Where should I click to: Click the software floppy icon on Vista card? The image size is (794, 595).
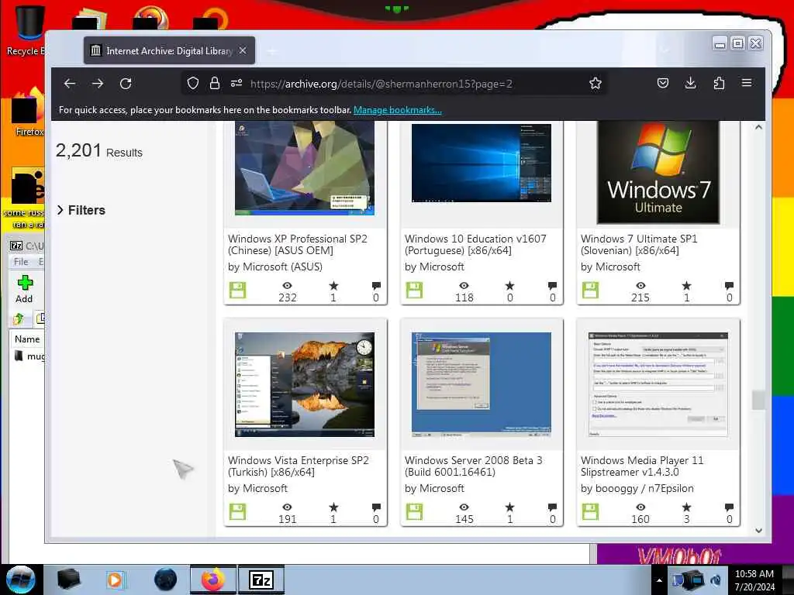(237, 512)
